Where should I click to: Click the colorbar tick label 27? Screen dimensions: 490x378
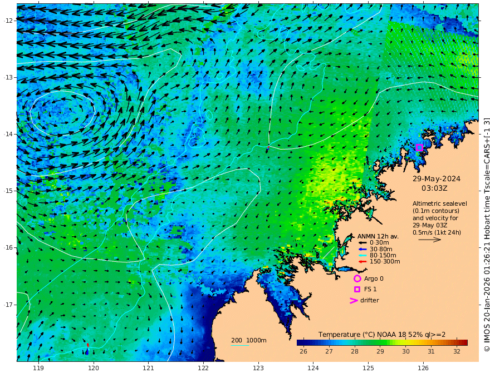(329, 351)
